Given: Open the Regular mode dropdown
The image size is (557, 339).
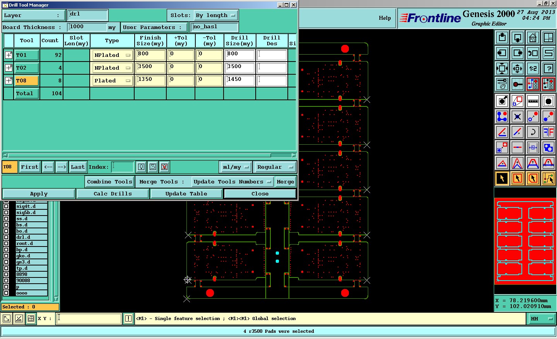Looking at the screenshot, I should tap(275, 167).
